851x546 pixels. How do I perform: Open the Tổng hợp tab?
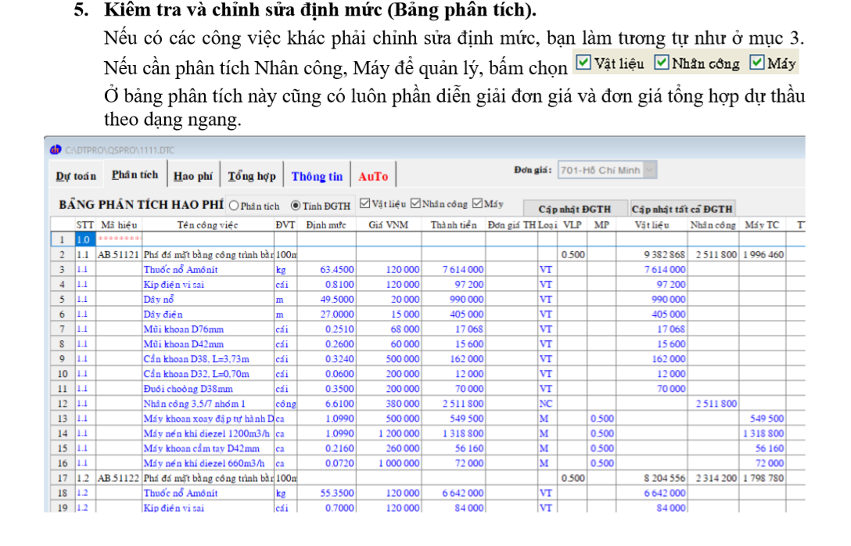click(251, 176)
